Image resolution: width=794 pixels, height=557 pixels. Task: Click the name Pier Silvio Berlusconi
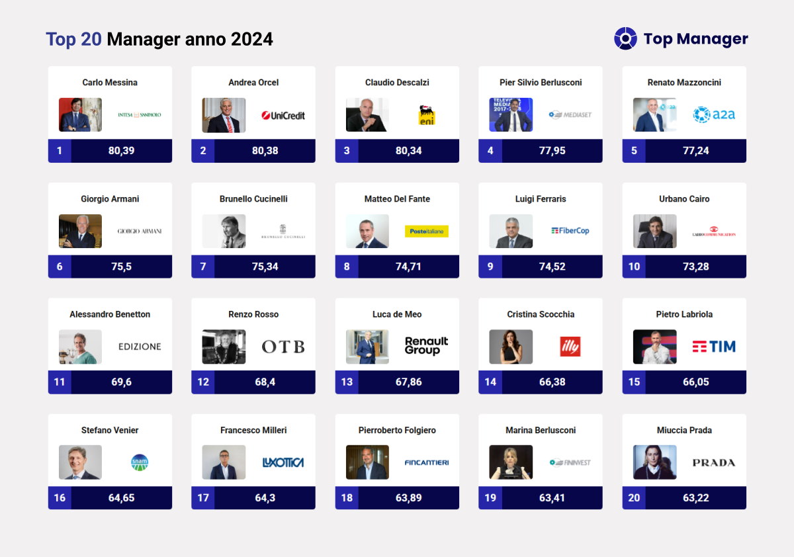click(541, 83)
